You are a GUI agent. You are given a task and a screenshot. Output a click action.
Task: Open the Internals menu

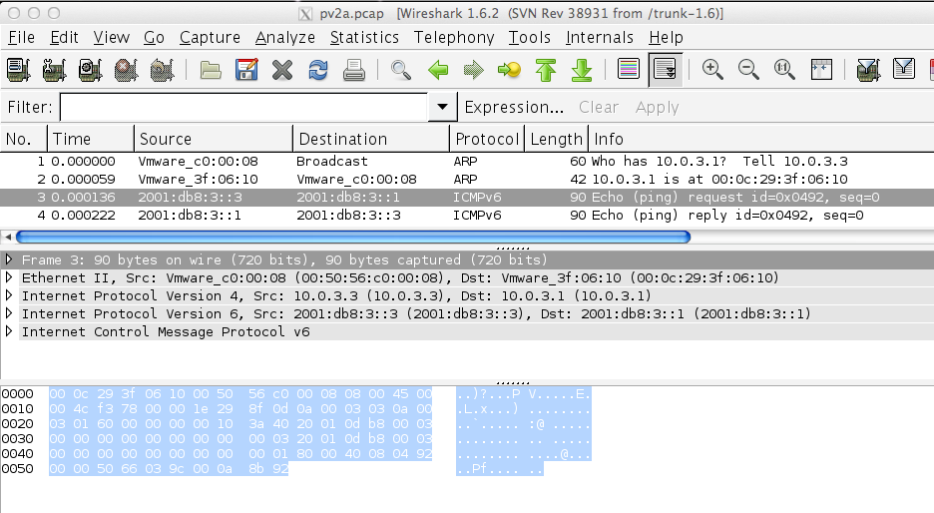click(x=600, y=38)
